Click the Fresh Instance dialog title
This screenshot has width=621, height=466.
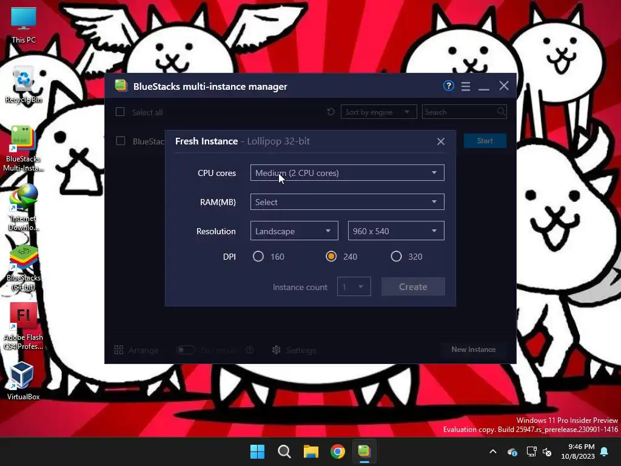click(206, 141)
